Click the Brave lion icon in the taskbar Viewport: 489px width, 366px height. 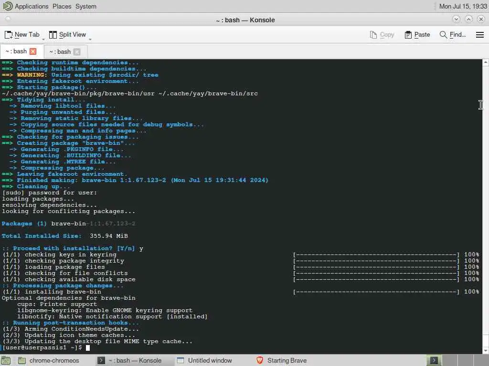click(259, 360)
